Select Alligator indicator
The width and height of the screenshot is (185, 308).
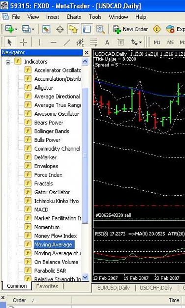click(x=44, y=88)
